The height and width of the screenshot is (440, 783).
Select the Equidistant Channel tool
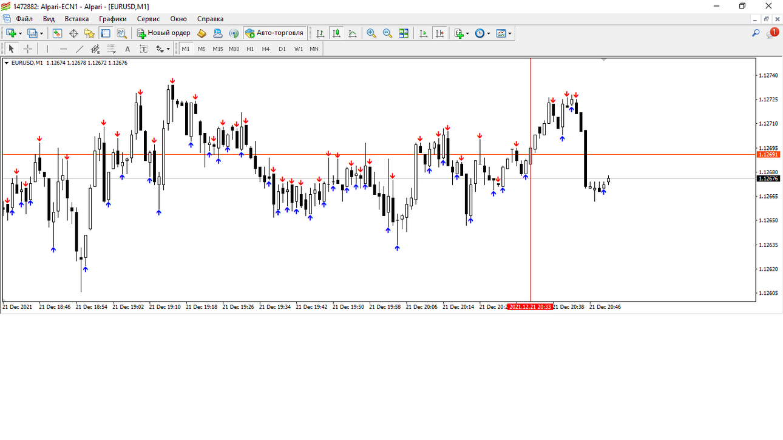(95, 49)
